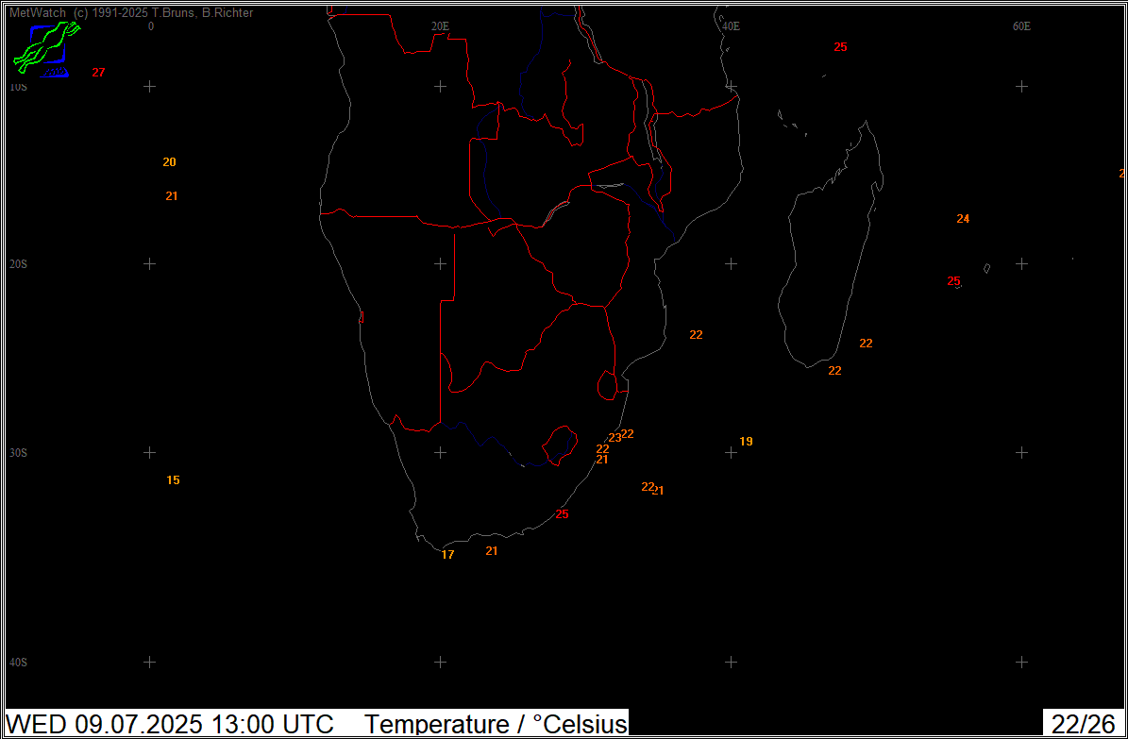The image size is (1128, 739).
Task: Click the green MetWatch logo icon
Action: click(x=47, y=49)
